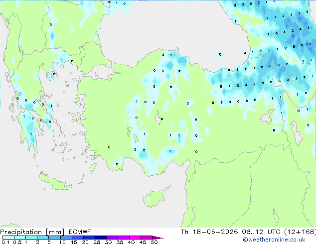316x244 pixels.
Task: Click the '06..12 UTC' time range text
Action: click(x=261, y=232)
